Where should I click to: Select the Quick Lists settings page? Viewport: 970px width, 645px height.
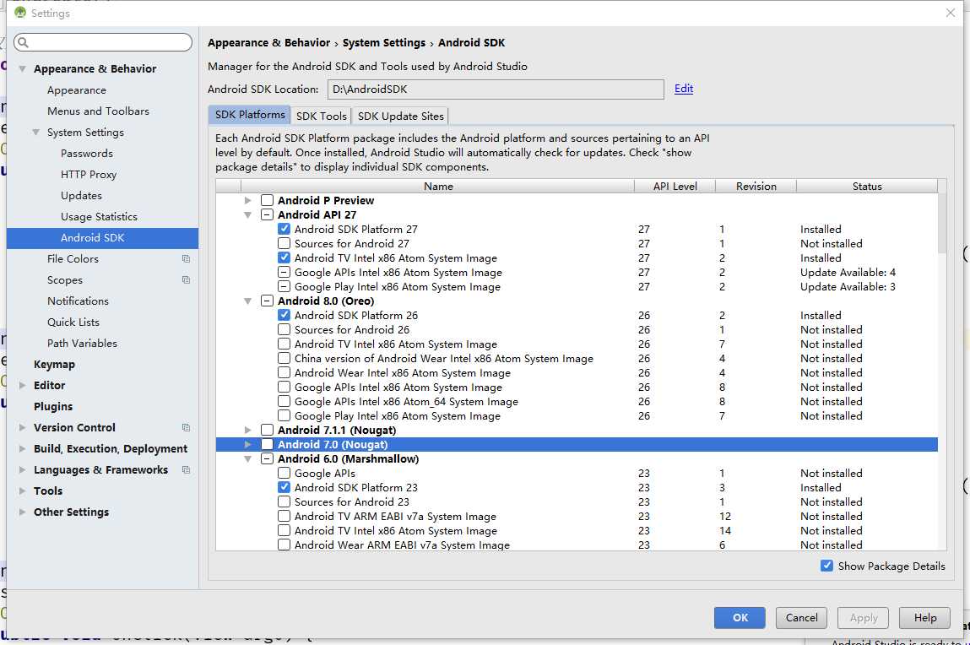[x=73, y=322]
